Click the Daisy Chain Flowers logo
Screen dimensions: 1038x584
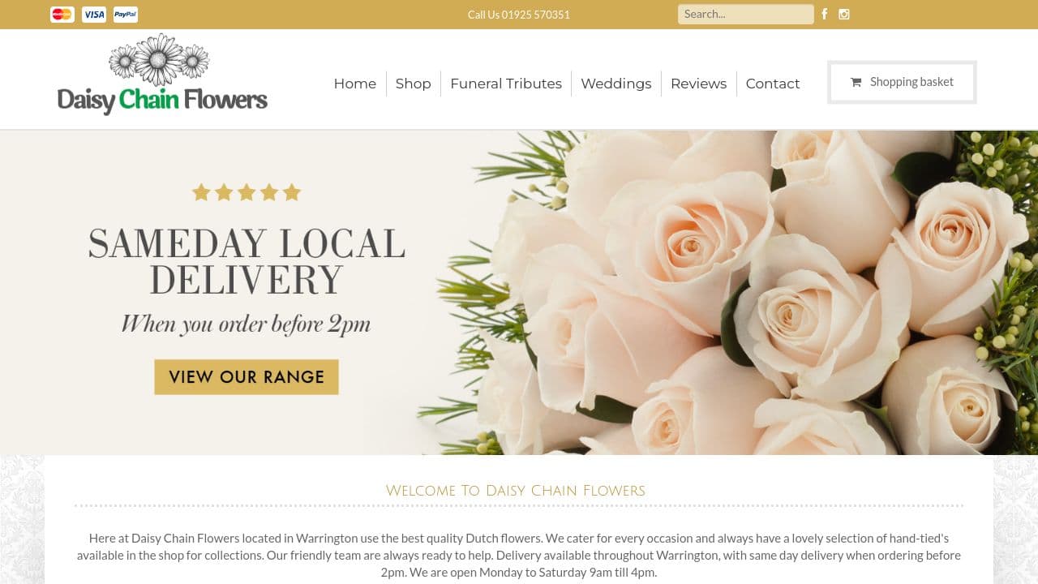162,75
